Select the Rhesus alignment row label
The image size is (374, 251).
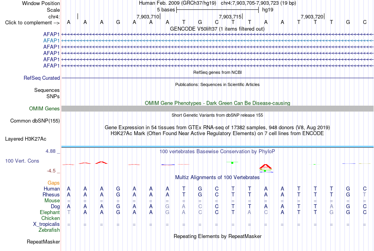tap(51, 194)
